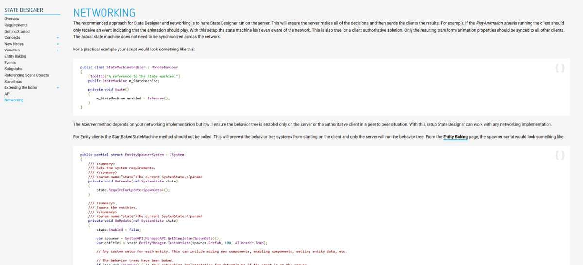Go to the Requirements page
This screenshot has height=265, width=583.
(16, 25)
